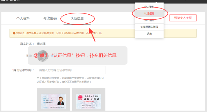Click the circular user avatar photo
The height and width of the screenshot is (112, 207).
pyautogui.click(x=43, y=56)
